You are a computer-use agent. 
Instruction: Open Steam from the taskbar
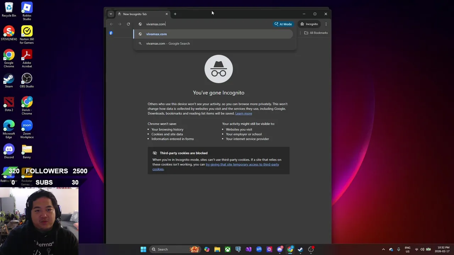300,249
